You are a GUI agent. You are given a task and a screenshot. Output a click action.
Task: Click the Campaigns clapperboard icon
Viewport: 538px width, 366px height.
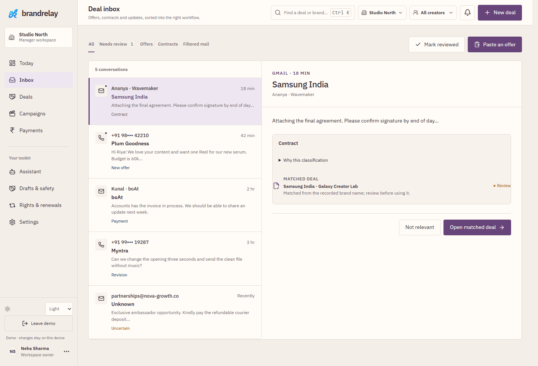point(12,114)
